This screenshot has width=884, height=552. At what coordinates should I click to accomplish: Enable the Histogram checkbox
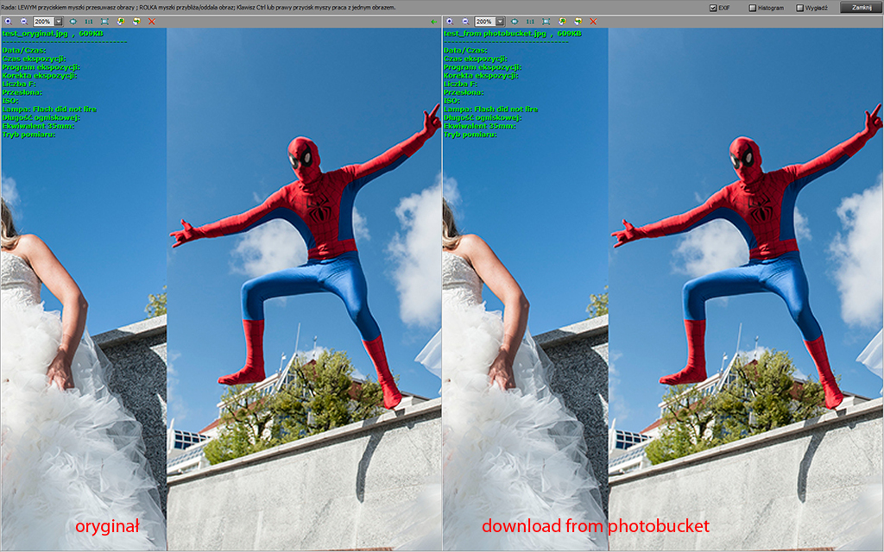pos(752,8)
